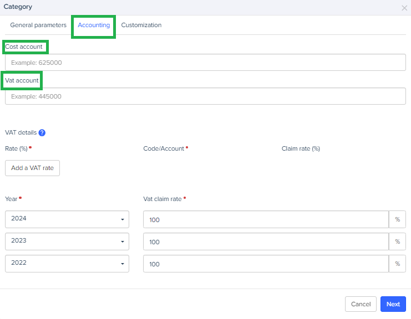Close the Category dialog with X
Screen dimensions: 411x319
[404, 8]
